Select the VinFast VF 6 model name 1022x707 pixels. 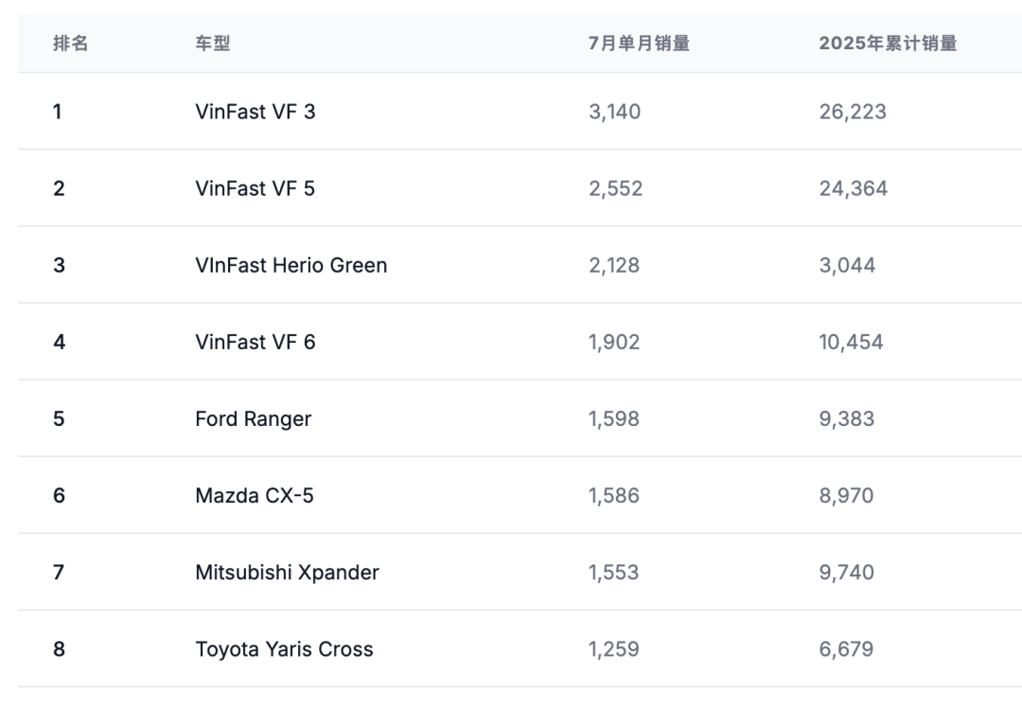pos(255,342)
